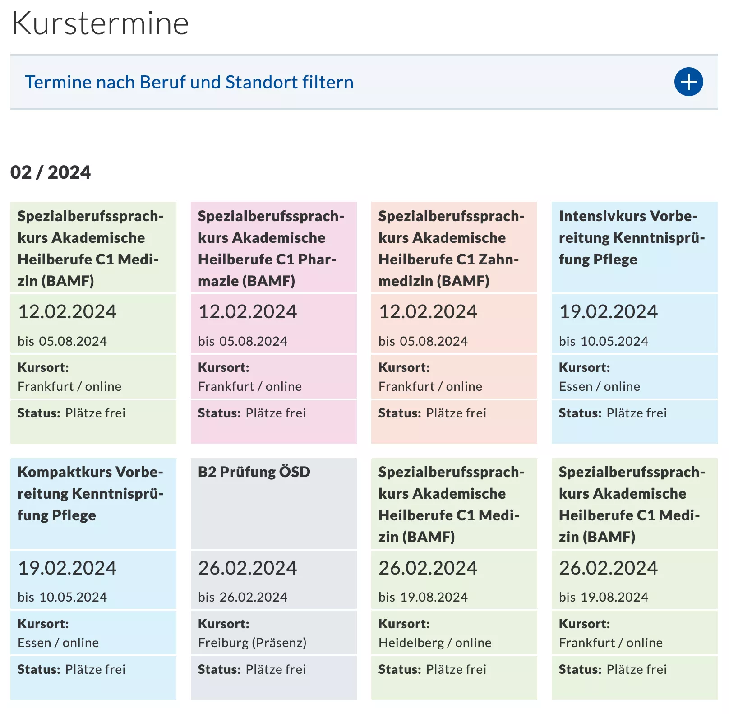Viewport: 729px width, 714px height.
Task: Click 'Essen / online' on Kompaktkurs card
Action: [58, 643]
